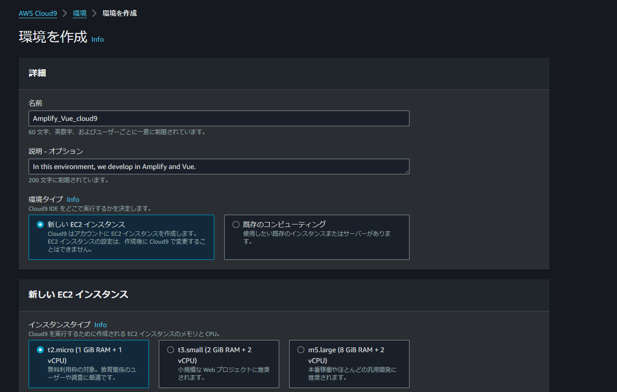617x392 pixels.
Task: Choose m5.large instance type radio
Action: (301, 350)
